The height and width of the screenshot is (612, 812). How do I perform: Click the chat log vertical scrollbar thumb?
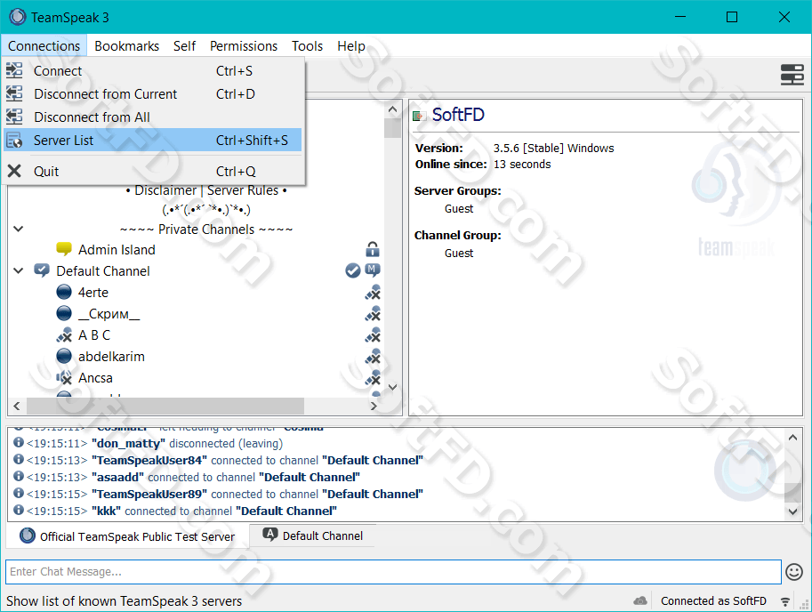[792, 493]
